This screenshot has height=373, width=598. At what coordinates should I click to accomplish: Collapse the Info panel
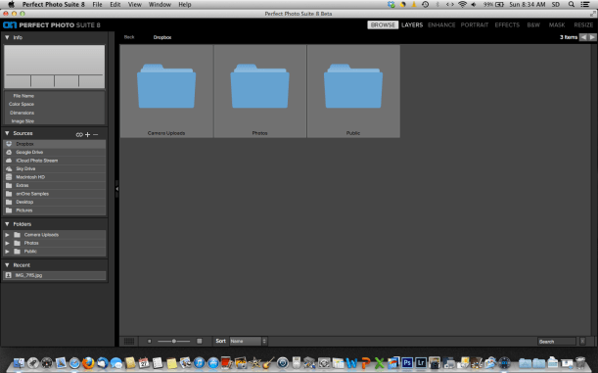pyautogui.click(x=7, y=37)
